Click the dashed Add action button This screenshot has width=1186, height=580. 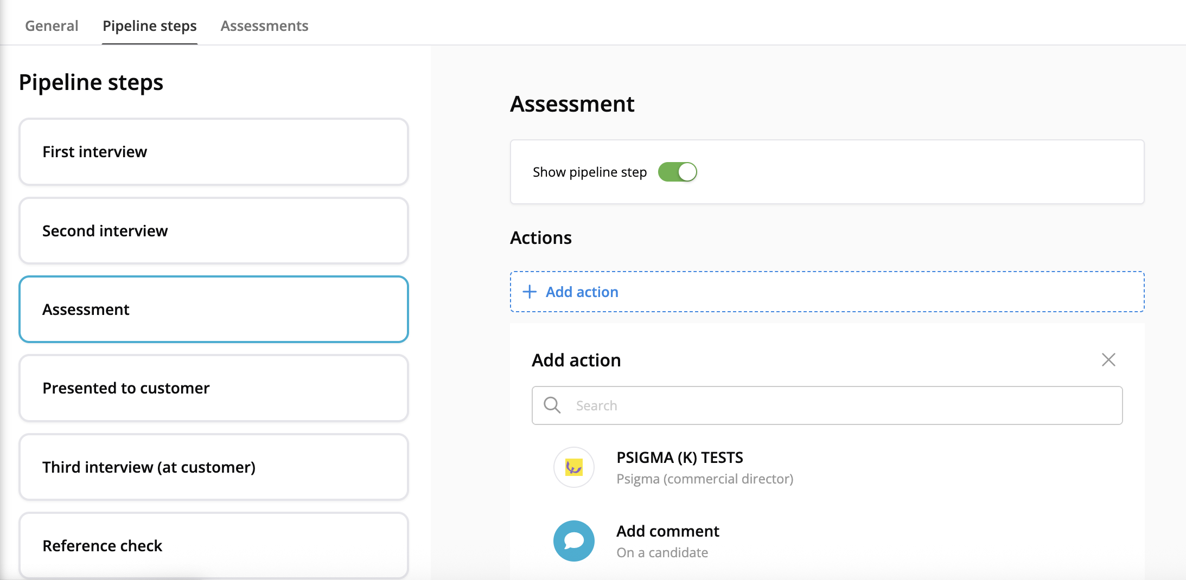[826, 292]
